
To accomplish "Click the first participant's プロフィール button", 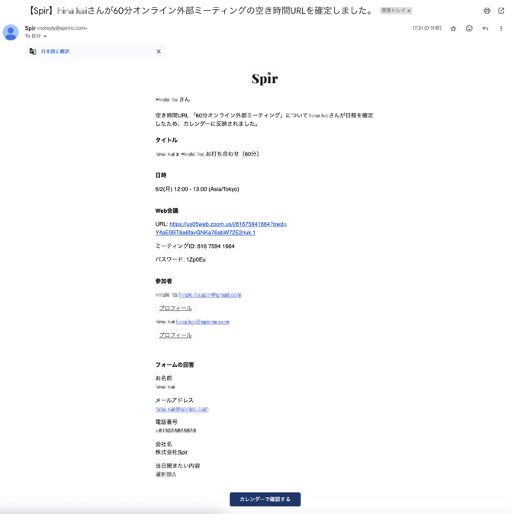I will [175, 308].
